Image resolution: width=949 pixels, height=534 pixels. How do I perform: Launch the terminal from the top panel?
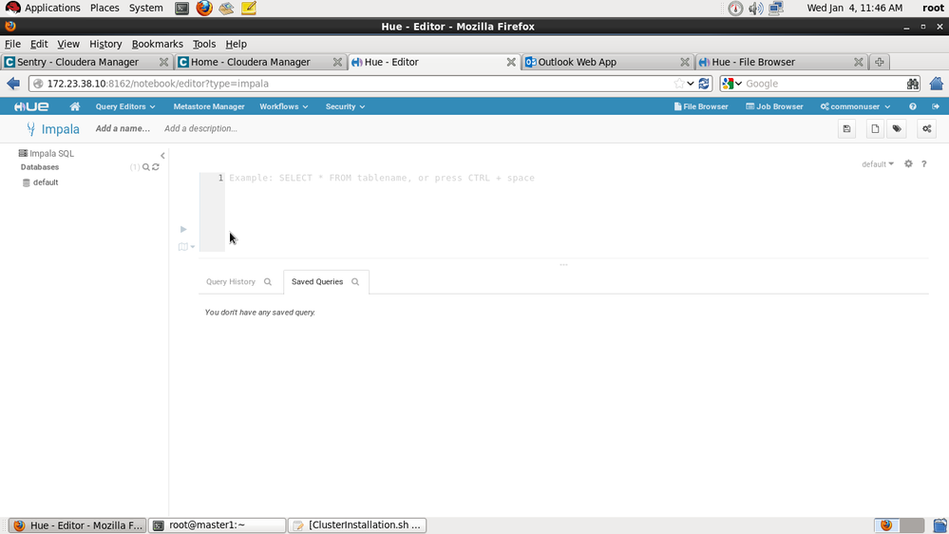181,9
